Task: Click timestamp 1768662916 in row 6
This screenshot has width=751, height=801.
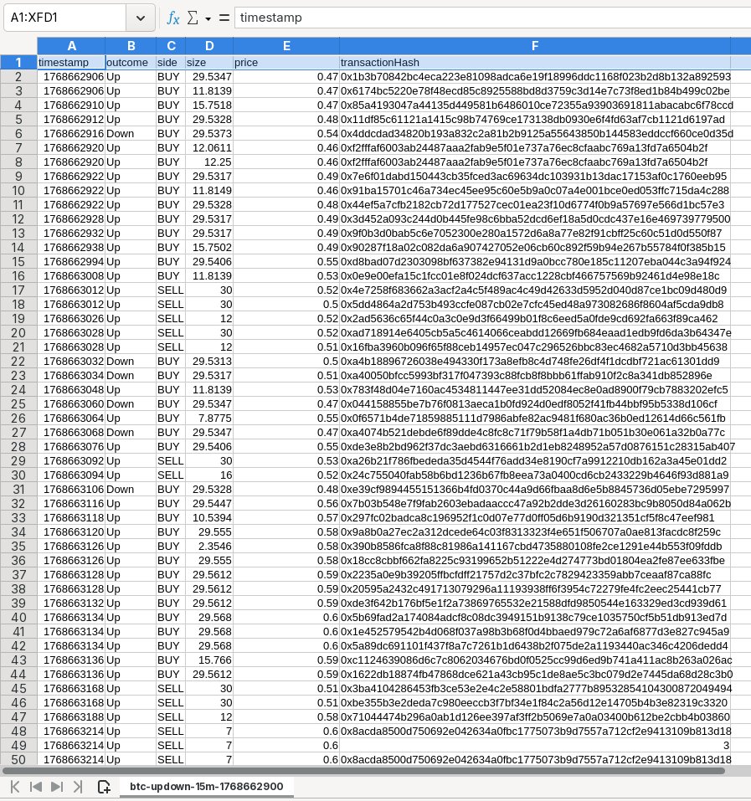Action: [71, 134]
